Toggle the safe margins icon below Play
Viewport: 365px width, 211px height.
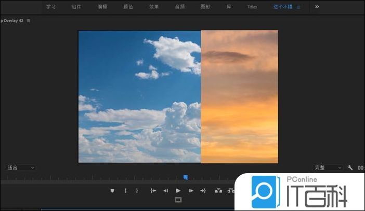click(x=178, y=200)
